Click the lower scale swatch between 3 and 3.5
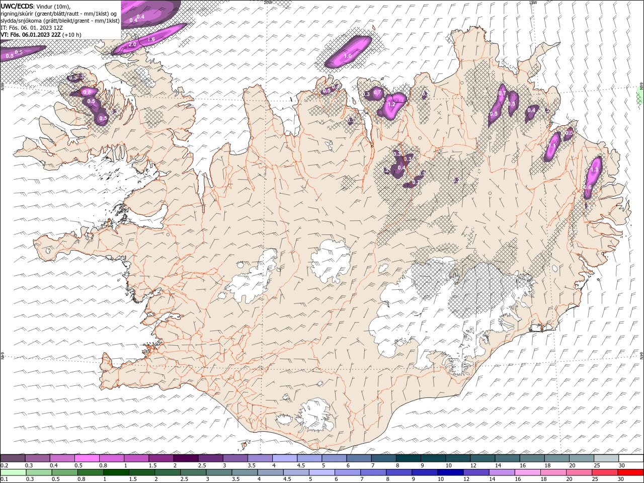The width and height of the screenshot is (644, 483). coord(219,472)
